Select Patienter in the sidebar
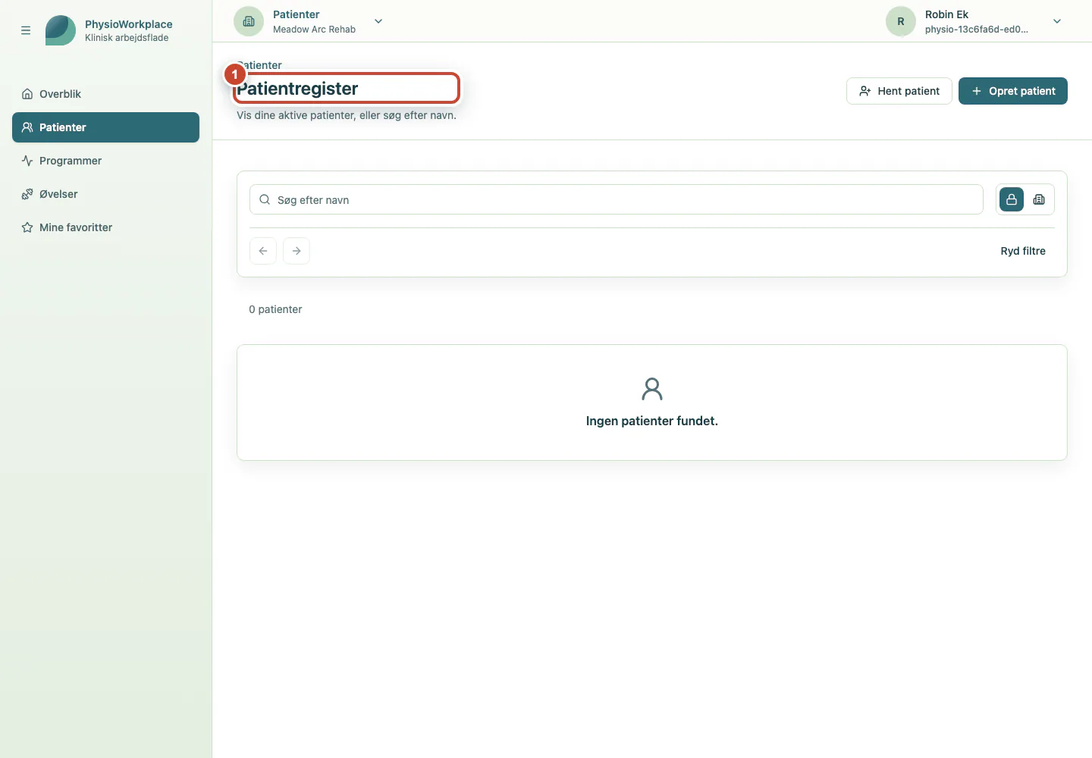Screen dimensions: 1092x758 point(105,127)
